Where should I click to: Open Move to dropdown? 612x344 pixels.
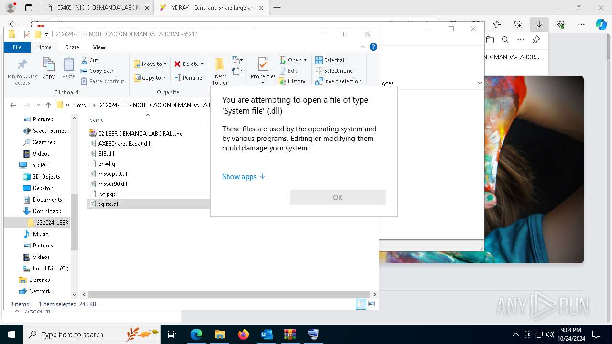[x=150, y=64]
